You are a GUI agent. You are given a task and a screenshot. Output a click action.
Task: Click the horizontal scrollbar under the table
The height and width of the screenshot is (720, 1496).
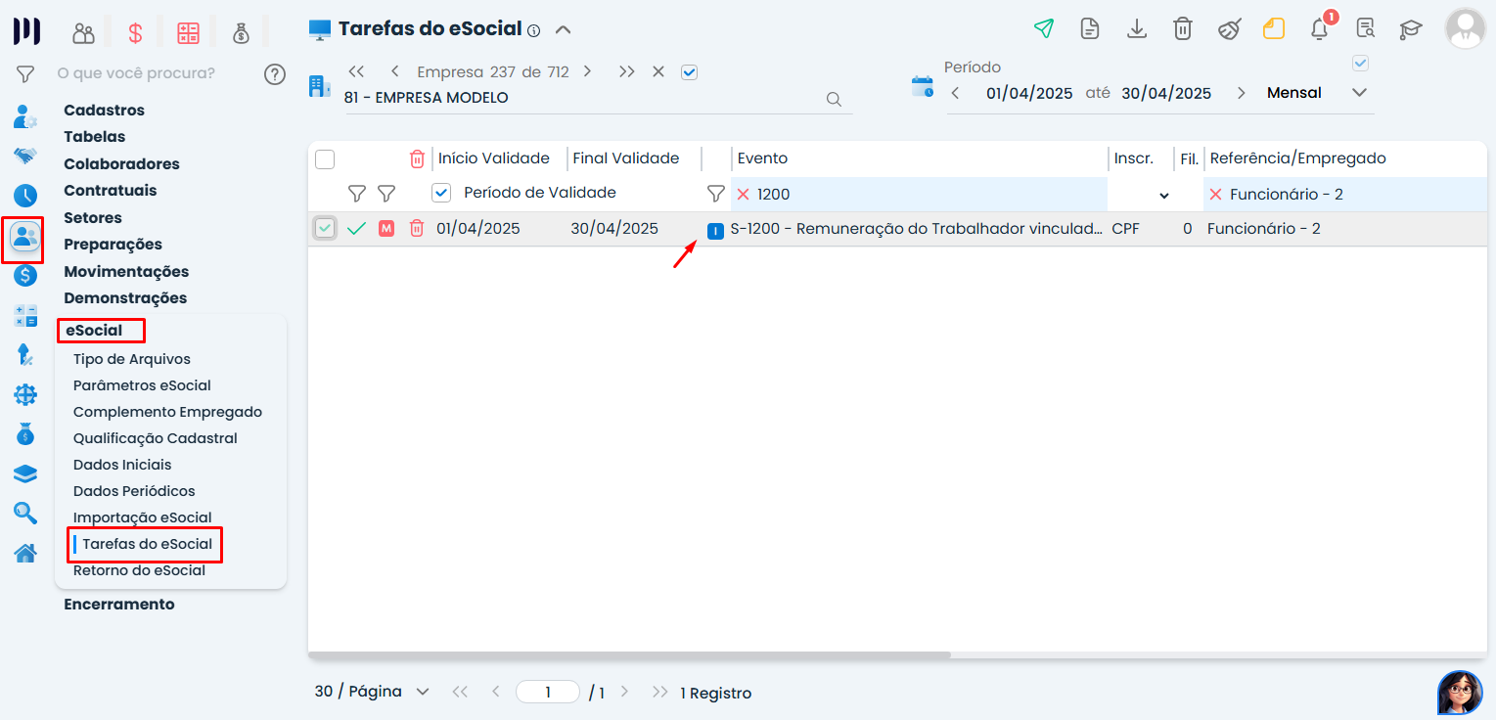pyautogui.click(x=629, y=654)
